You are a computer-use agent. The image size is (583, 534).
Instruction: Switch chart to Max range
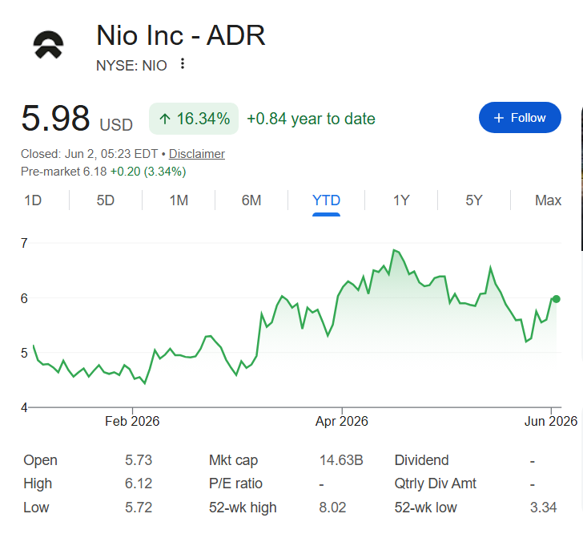(548, 200)
